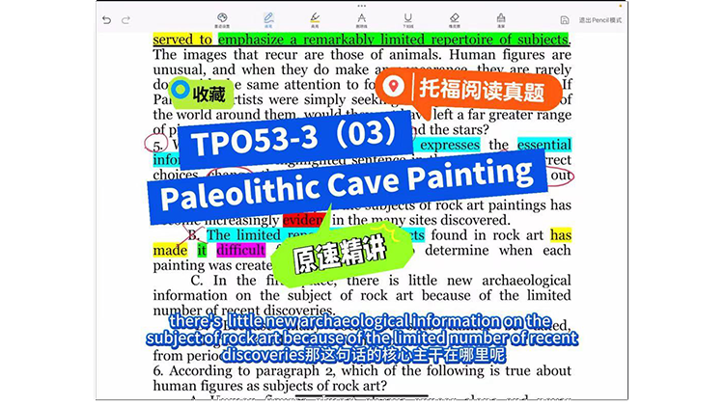The height and width of the screenshot is (407, 724).
Task: Click the highlighted word "expresses"
Action: coord(450,145)
